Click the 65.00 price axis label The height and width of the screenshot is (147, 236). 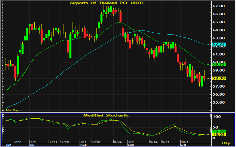[x=219, y=22]
